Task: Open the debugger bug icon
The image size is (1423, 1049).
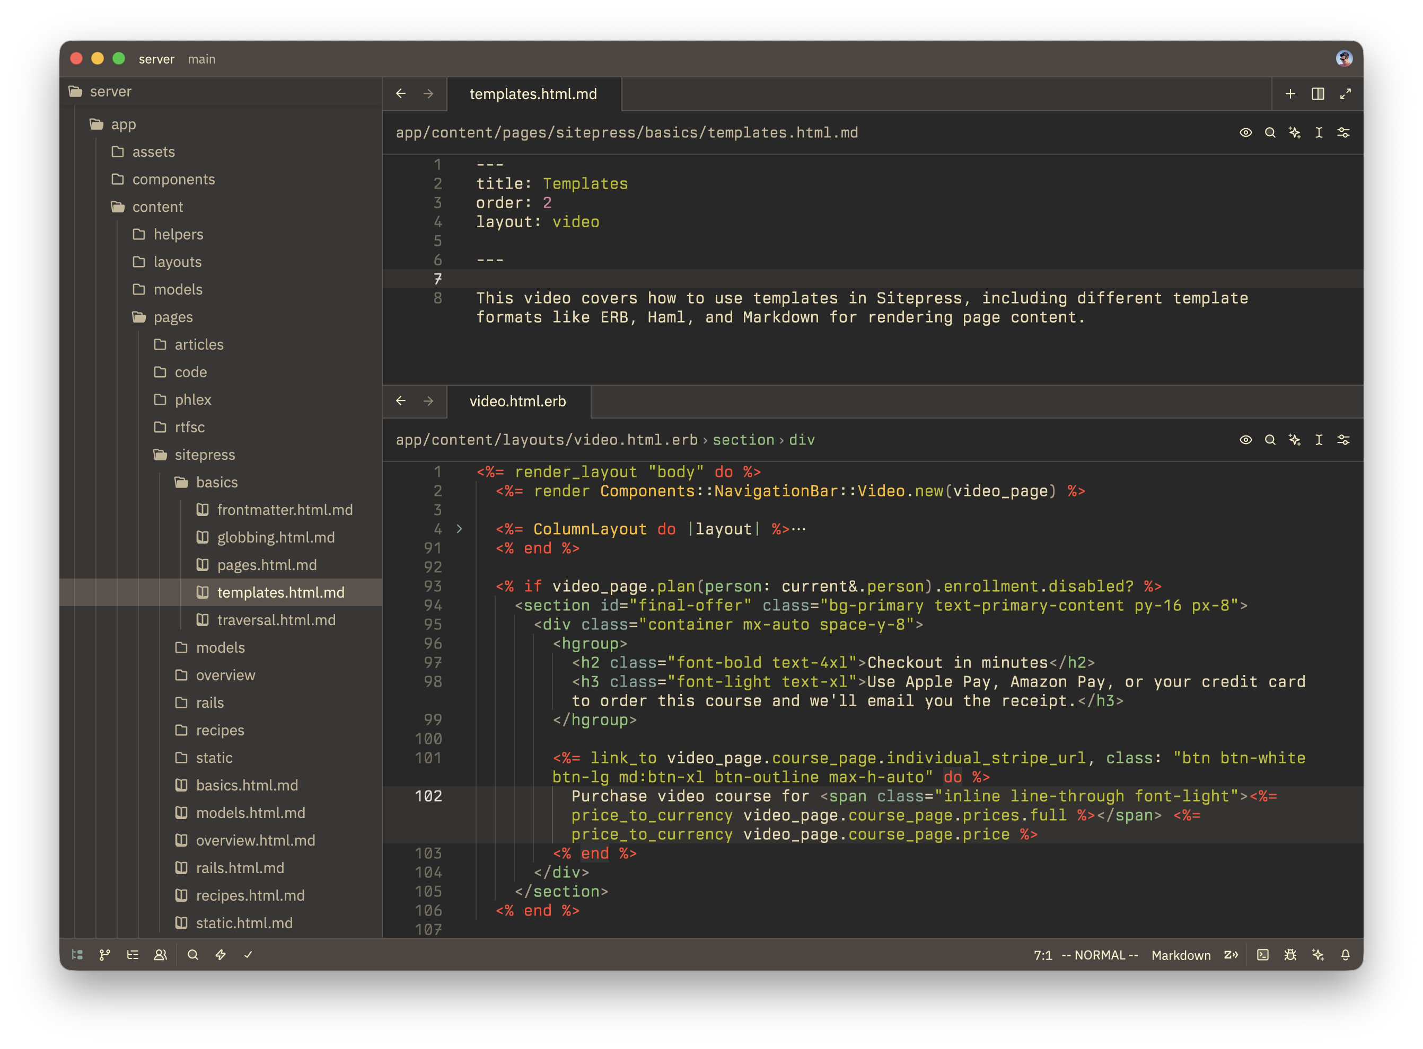Action: [1290, 954]
